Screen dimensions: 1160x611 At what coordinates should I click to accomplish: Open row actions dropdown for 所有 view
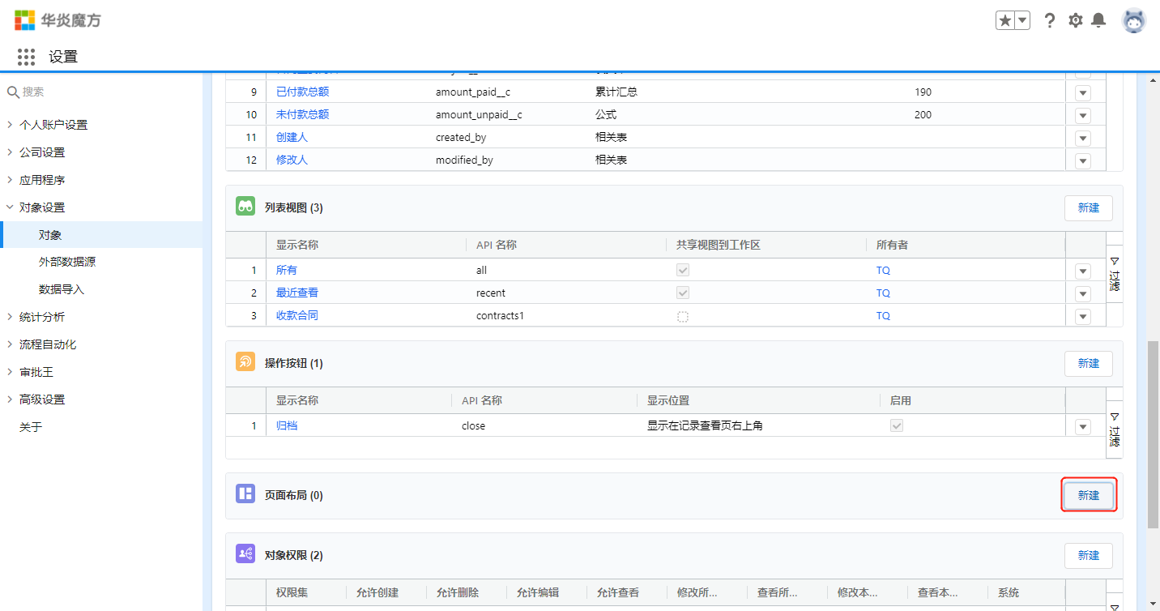(x=1083, y=271)
